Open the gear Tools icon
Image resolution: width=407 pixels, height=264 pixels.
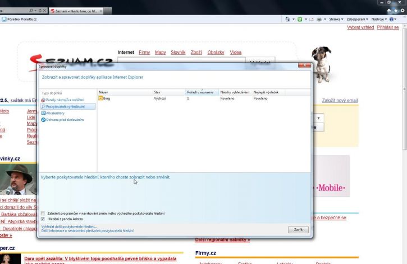pyautogui.click(x=403, y=11)
